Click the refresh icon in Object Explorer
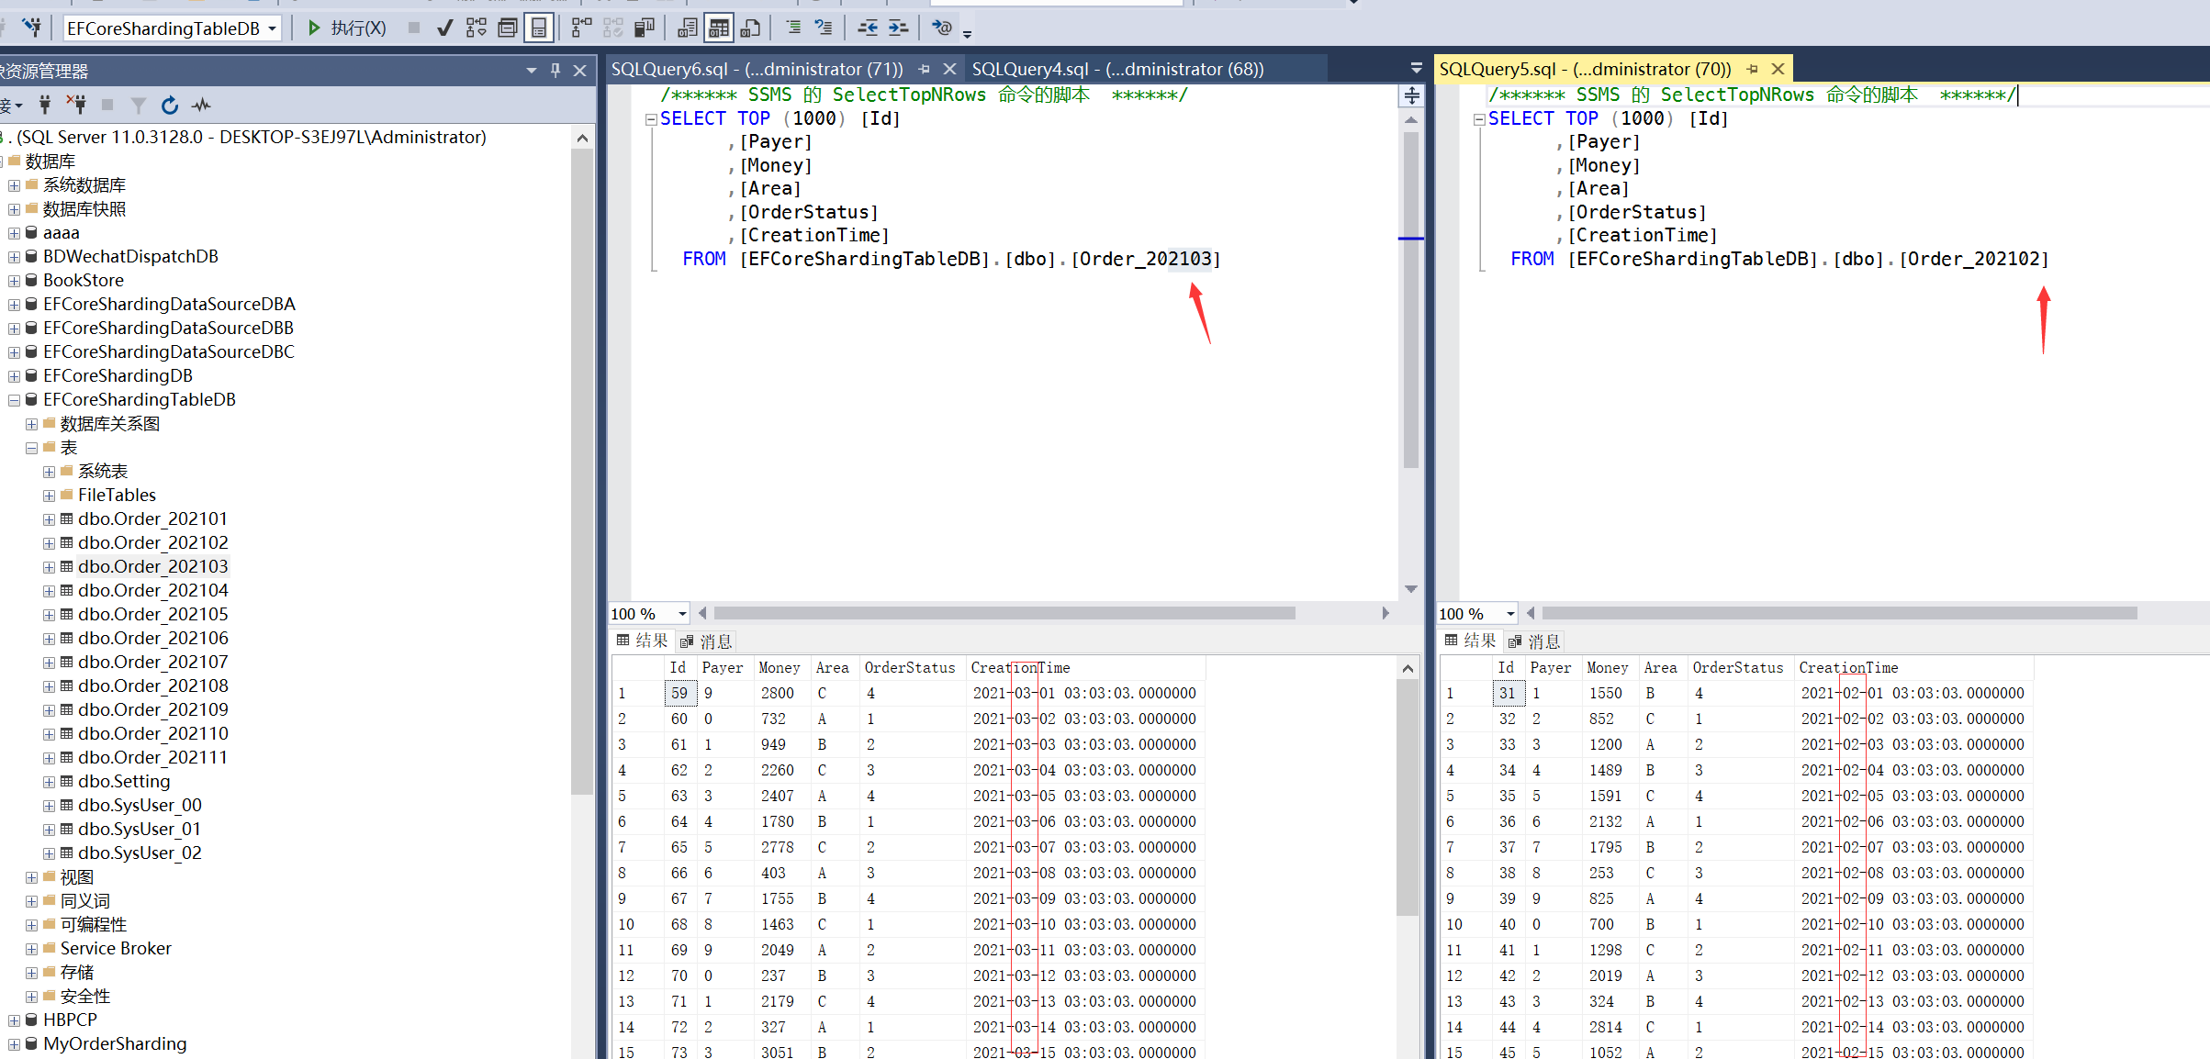This screenshot has width=2210, height=1059. (170, 106)
